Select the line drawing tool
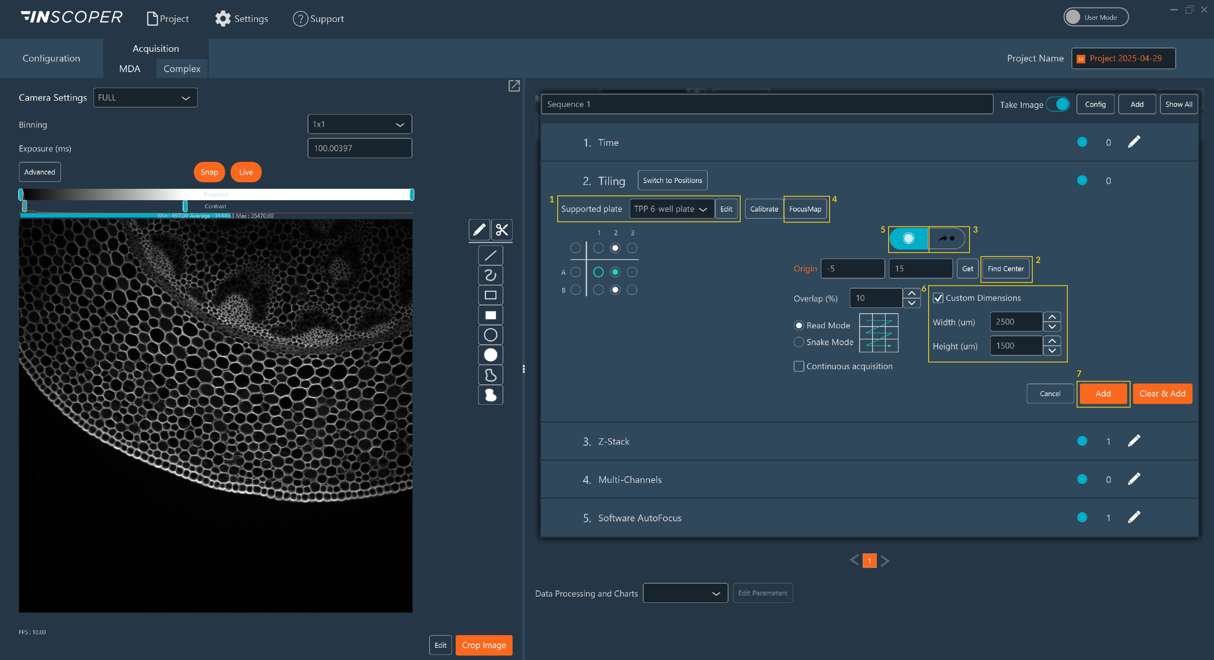Screen dimensions: 1214x660 click(491, 255)
